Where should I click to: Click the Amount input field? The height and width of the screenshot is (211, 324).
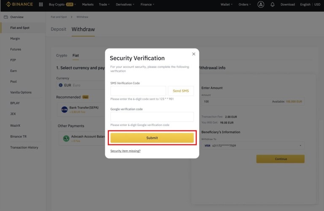[x=253, y=101]
